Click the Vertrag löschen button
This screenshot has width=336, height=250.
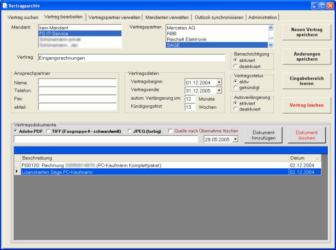(x=306, y=105)
